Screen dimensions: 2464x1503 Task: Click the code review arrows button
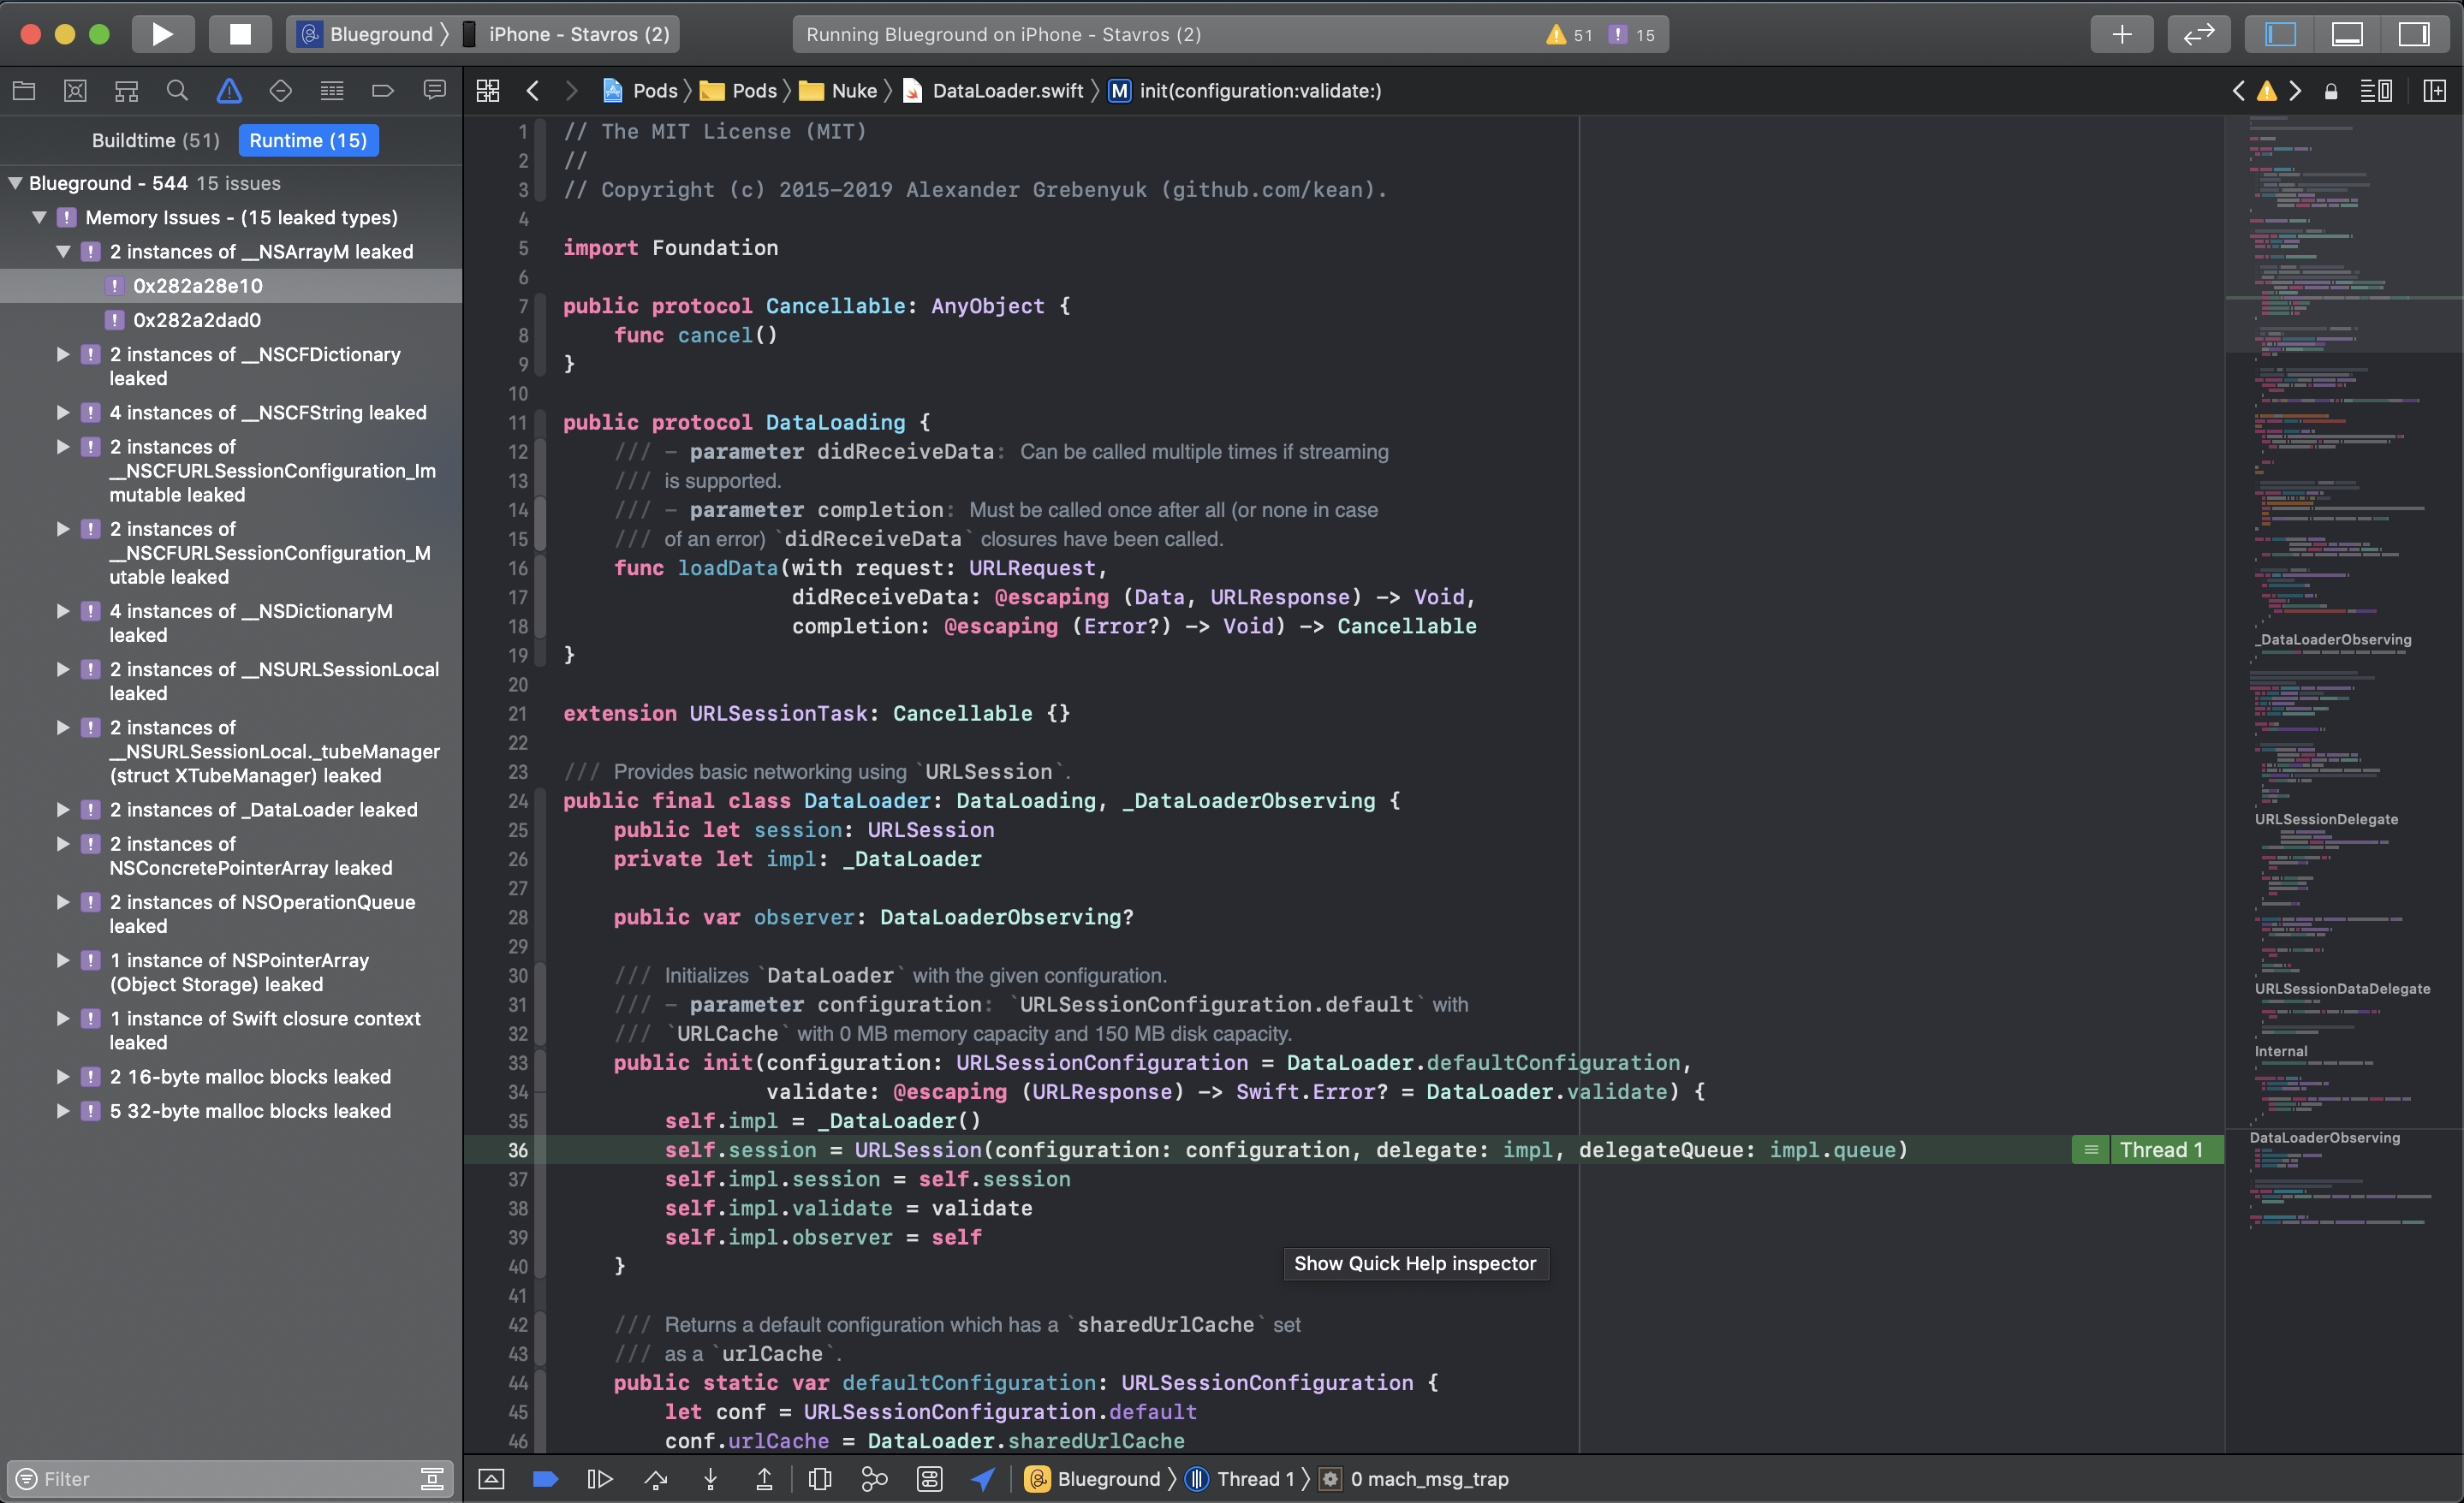coord(2198,34)
